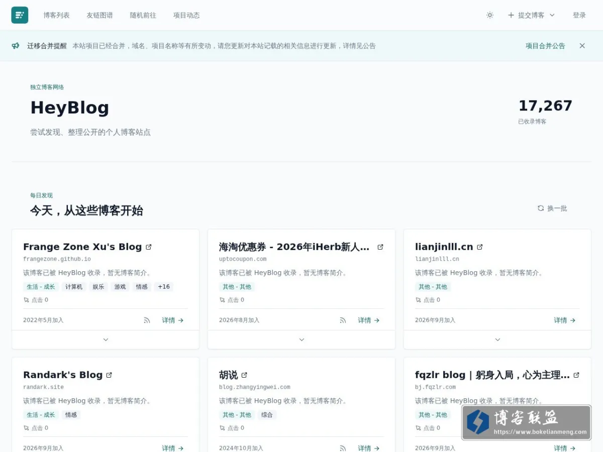Click the 登录 link
The width and height of the screenshot is (603, 452).
[579, 15]
